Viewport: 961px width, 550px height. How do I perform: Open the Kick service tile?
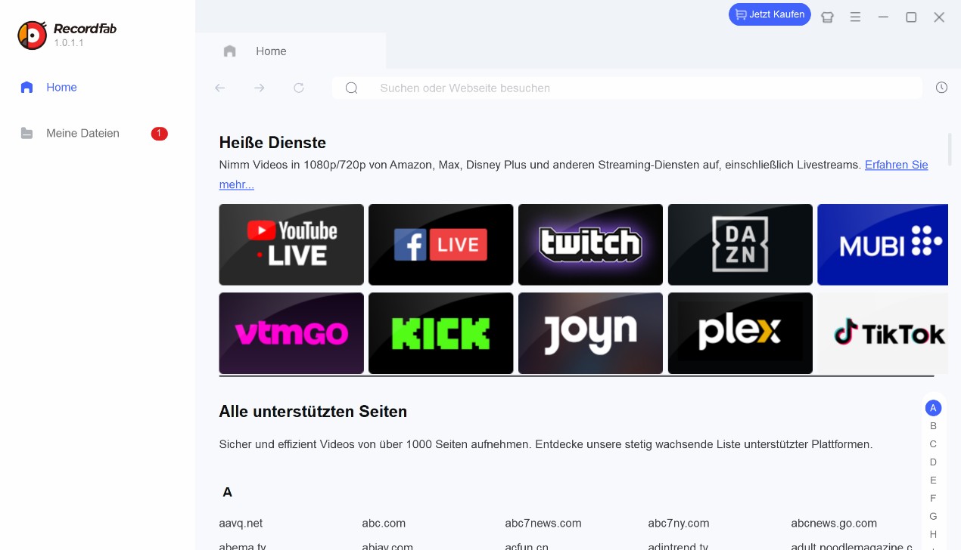click(440, 333)
